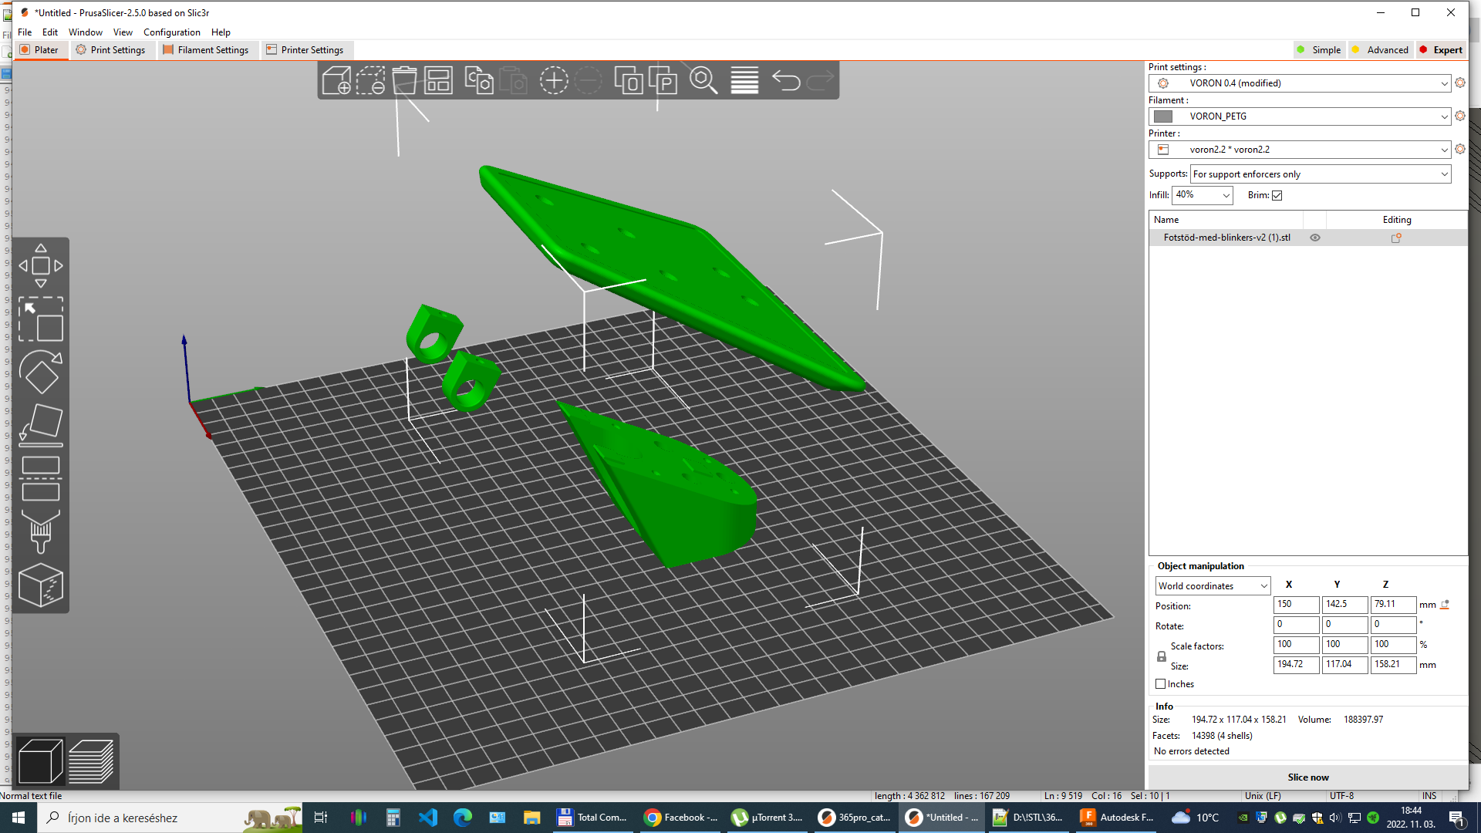Viewport: 1481px width, 833px height.
Task: Open Printer preset edit gear icon
Action: tap(1460, 149)
